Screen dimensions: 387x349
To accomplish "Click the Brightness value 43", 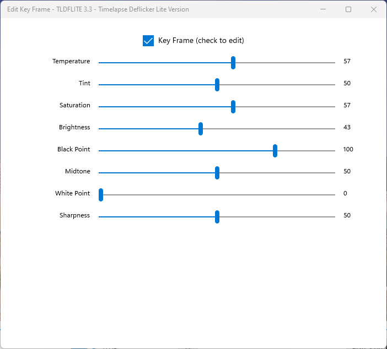I will (347, 127).
